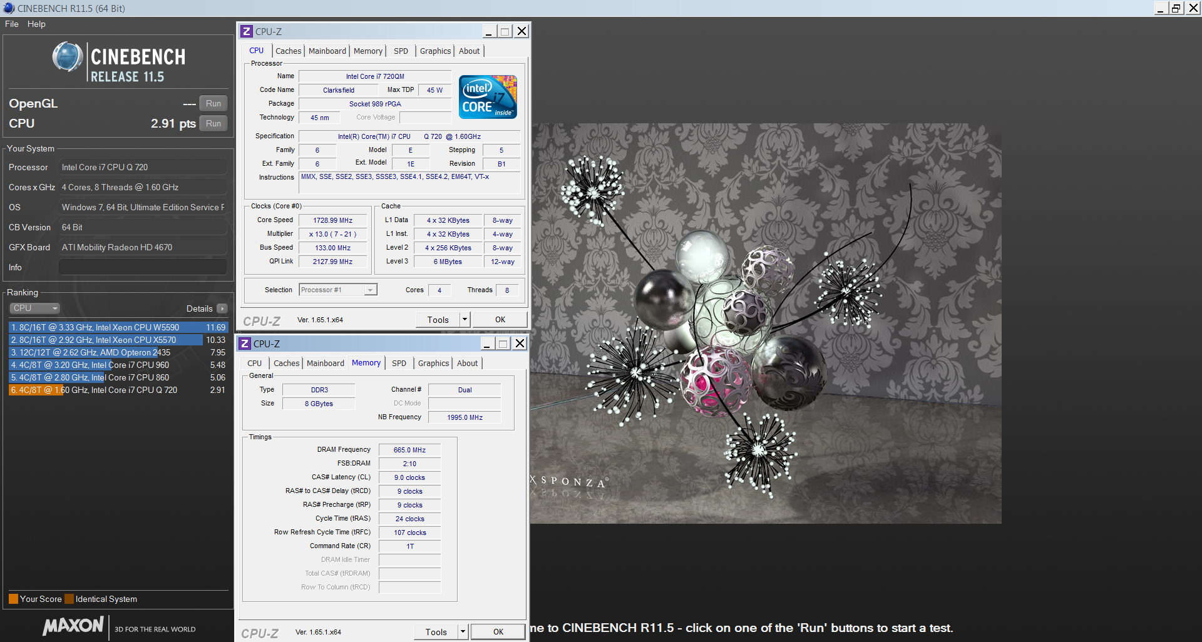Click the rendered spheres scene image

click(x=766, y=323)
